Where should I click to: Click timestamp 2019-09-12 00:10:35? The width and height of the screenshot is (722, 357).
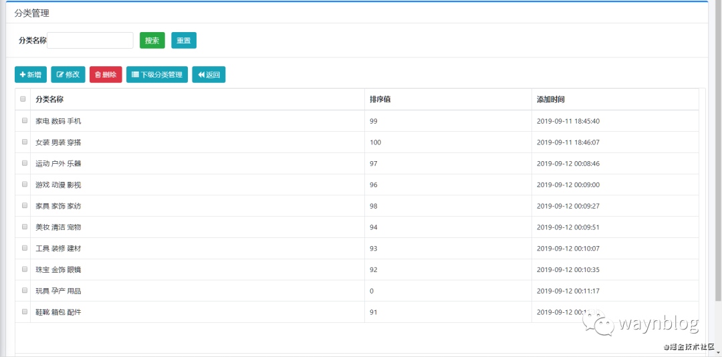568,269
